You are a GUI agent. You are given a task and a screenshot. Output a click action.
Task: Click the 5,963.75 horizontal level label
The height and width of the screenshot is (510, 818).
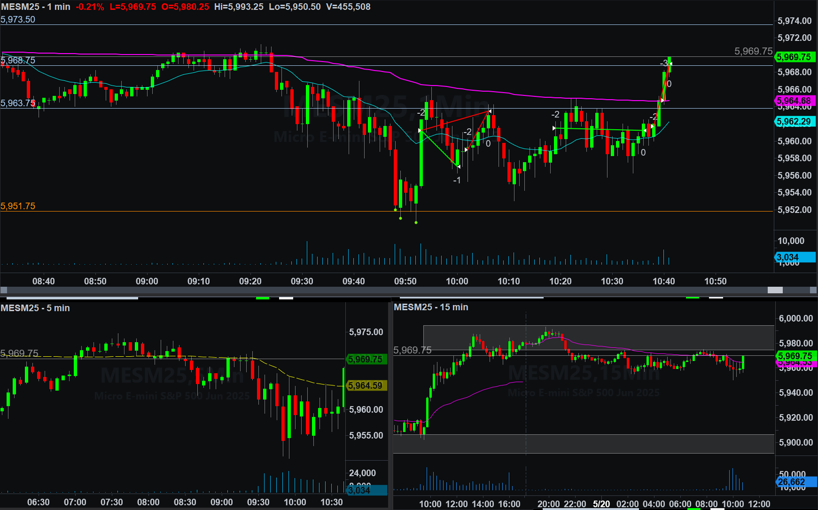pyautogui.click(x=18, y=103)
